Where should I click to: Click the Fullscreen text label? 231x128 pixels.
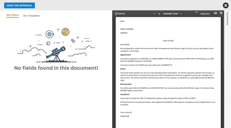click(x=205, y=14)
